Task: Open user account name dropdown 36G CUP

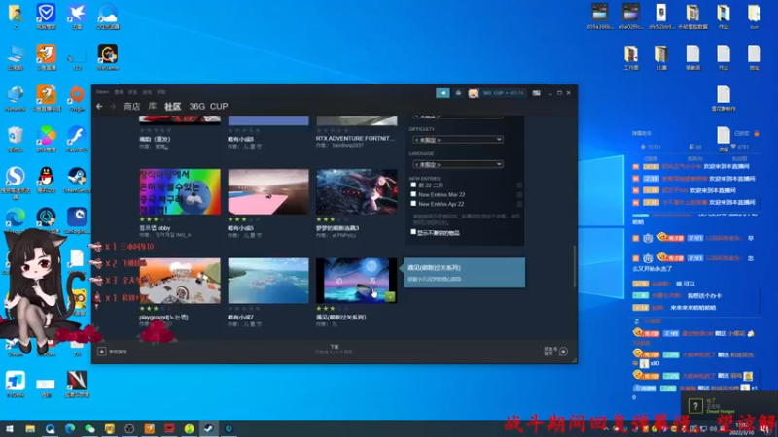Action: coord(503,93)
